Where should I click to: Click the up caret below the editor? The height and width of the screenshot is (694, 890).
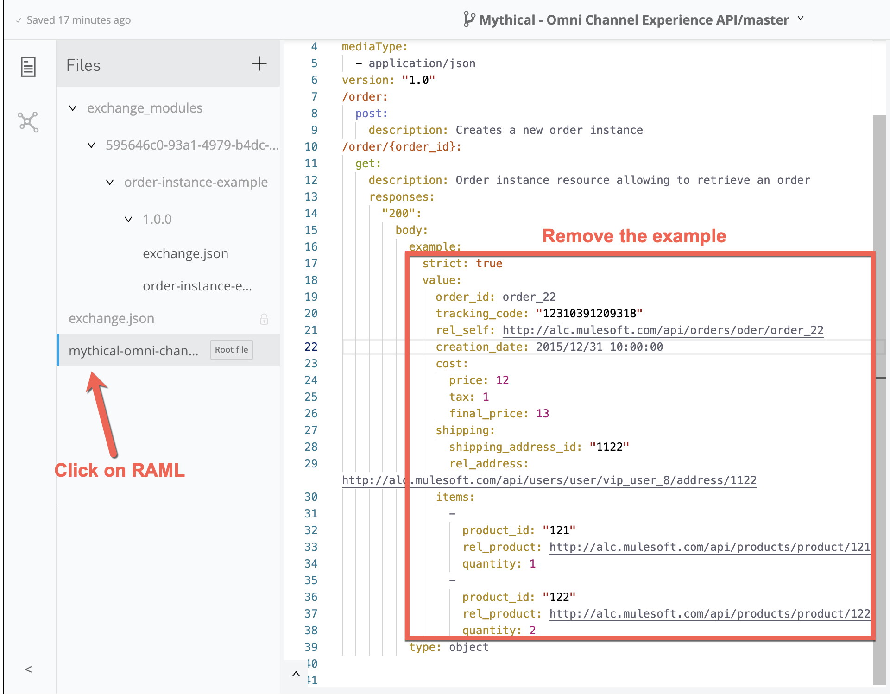296,674
